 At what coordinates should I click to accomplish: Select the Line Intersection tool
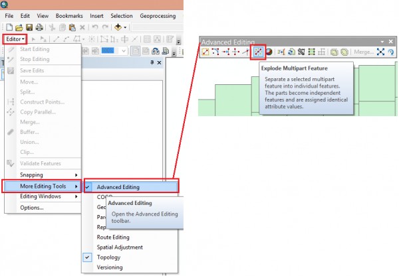pyautogui.click(x=245, y=52)
